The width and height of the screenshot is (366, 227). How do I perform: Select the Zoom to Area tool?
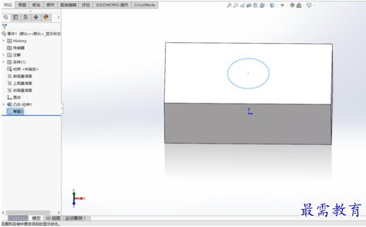tap(236, 5)
